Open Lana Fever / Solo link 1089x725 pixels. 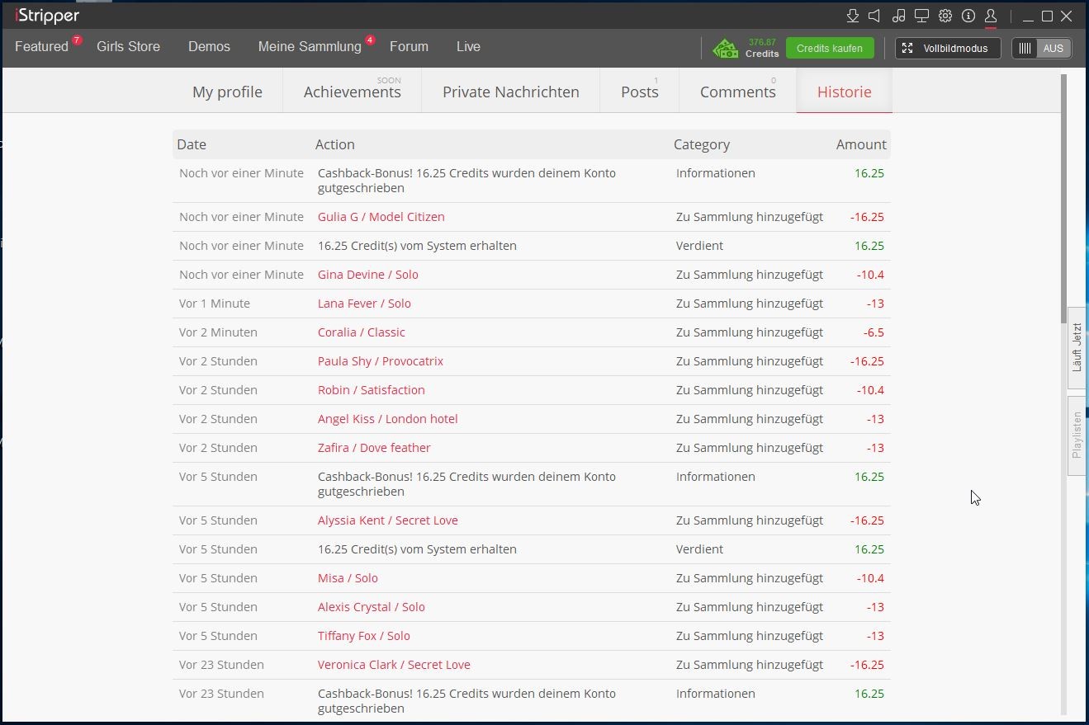click(364, 304)
